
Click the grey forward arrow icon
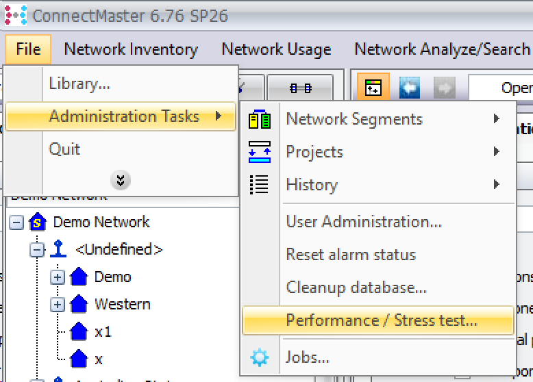[444, 88]
